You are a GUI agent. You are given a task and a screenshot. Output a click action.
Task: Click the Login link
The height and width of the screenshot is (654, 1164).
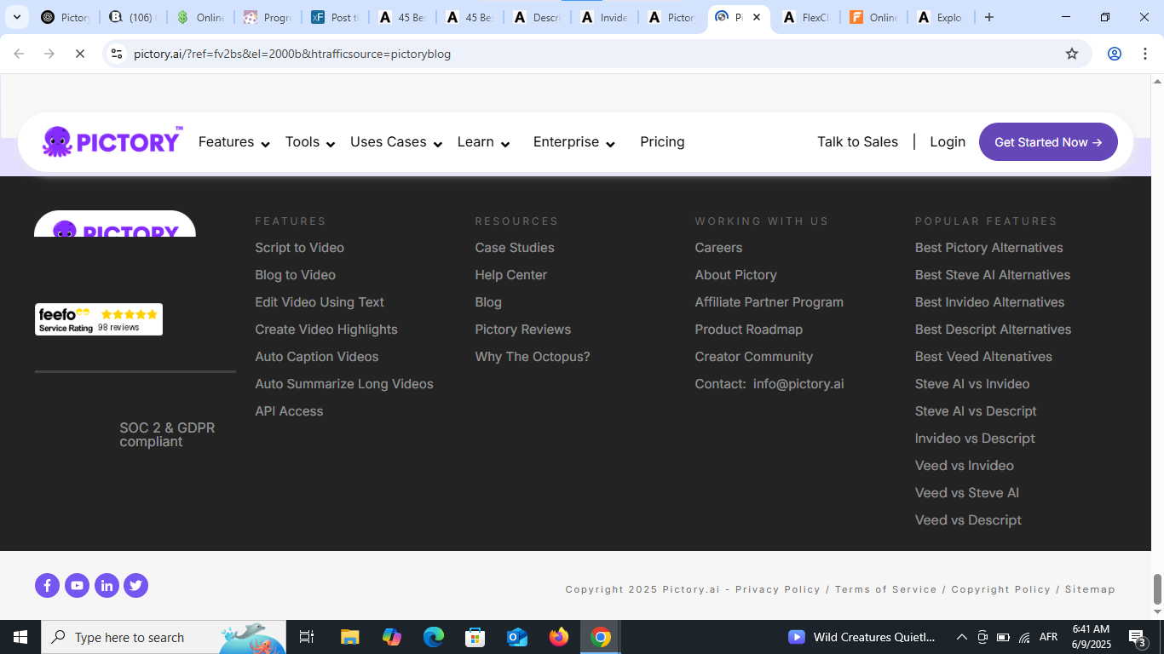948,142
